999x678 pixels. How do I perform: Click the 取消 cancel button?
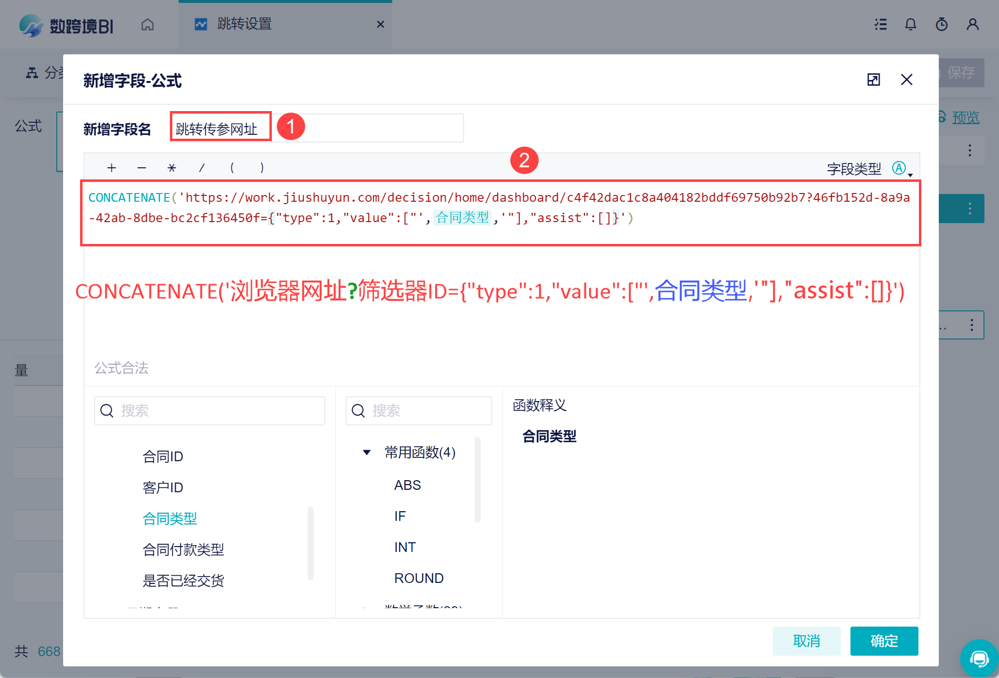tap(806, 641)
